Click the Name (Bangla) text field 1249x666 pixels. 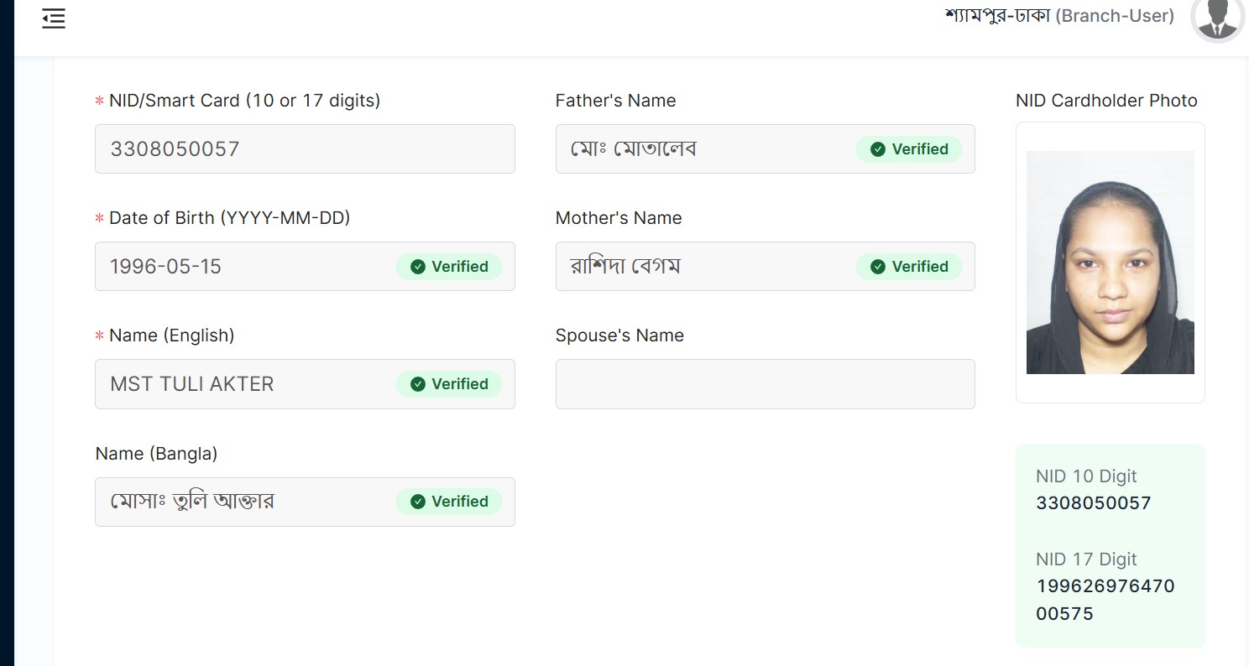pos(243,502)
